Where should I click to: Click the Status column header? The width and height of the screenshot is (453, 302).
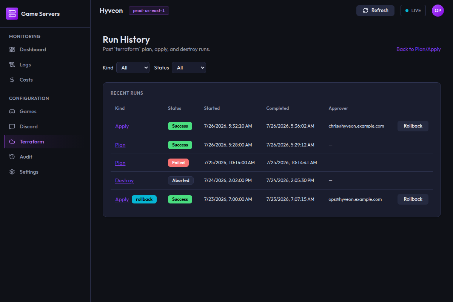tap(174, 108)
